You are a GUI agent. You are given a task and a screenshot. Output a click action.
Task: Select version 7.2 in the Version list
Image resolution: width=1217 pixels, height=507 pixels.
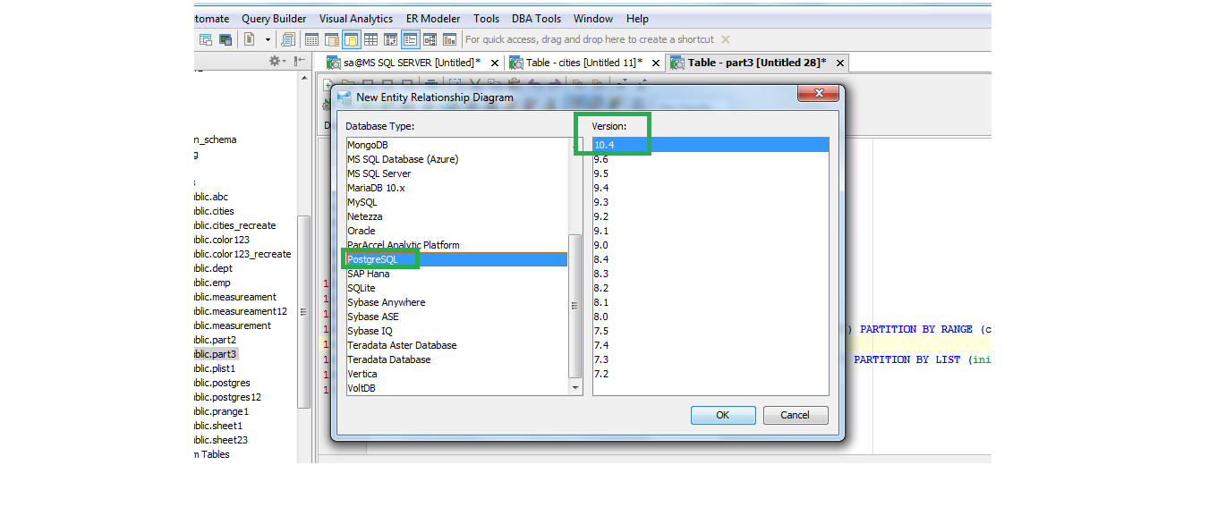[711, 374]
